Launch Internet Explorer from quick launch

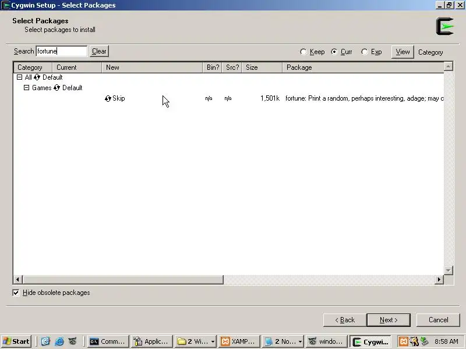(59, 341)
